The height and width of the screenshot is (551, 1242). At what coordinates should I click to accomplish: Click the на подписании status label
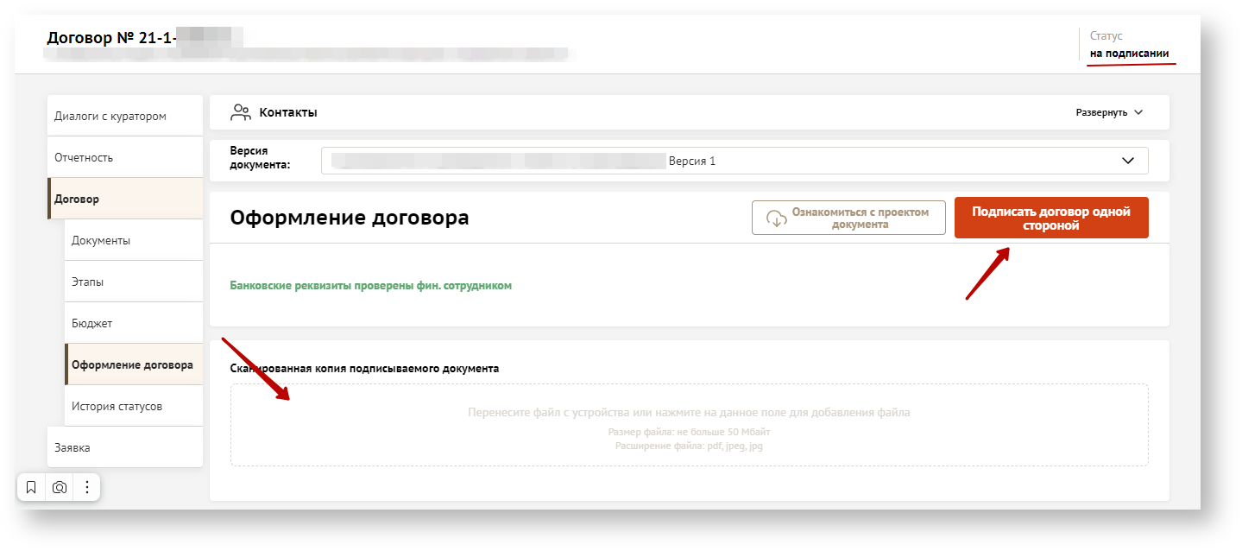(x=1129, y=54)
